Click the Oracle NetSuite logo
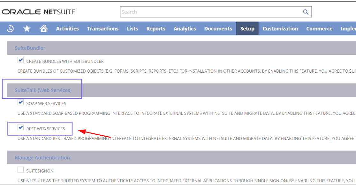 (x=38, y=12)
